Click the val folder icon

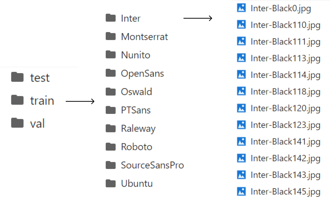click(x=17, y=123)
